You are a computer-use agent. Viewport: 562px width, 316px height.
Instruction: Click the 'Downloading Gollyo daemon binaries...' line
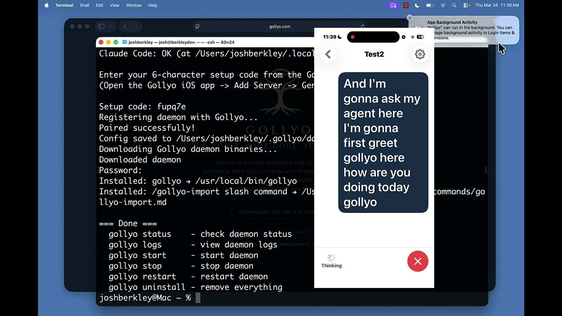(x=188, y=149)
